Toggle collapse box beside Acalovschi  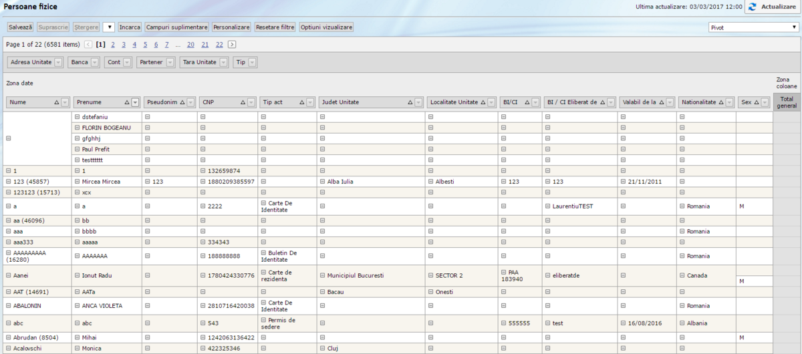tap(8, 349)
